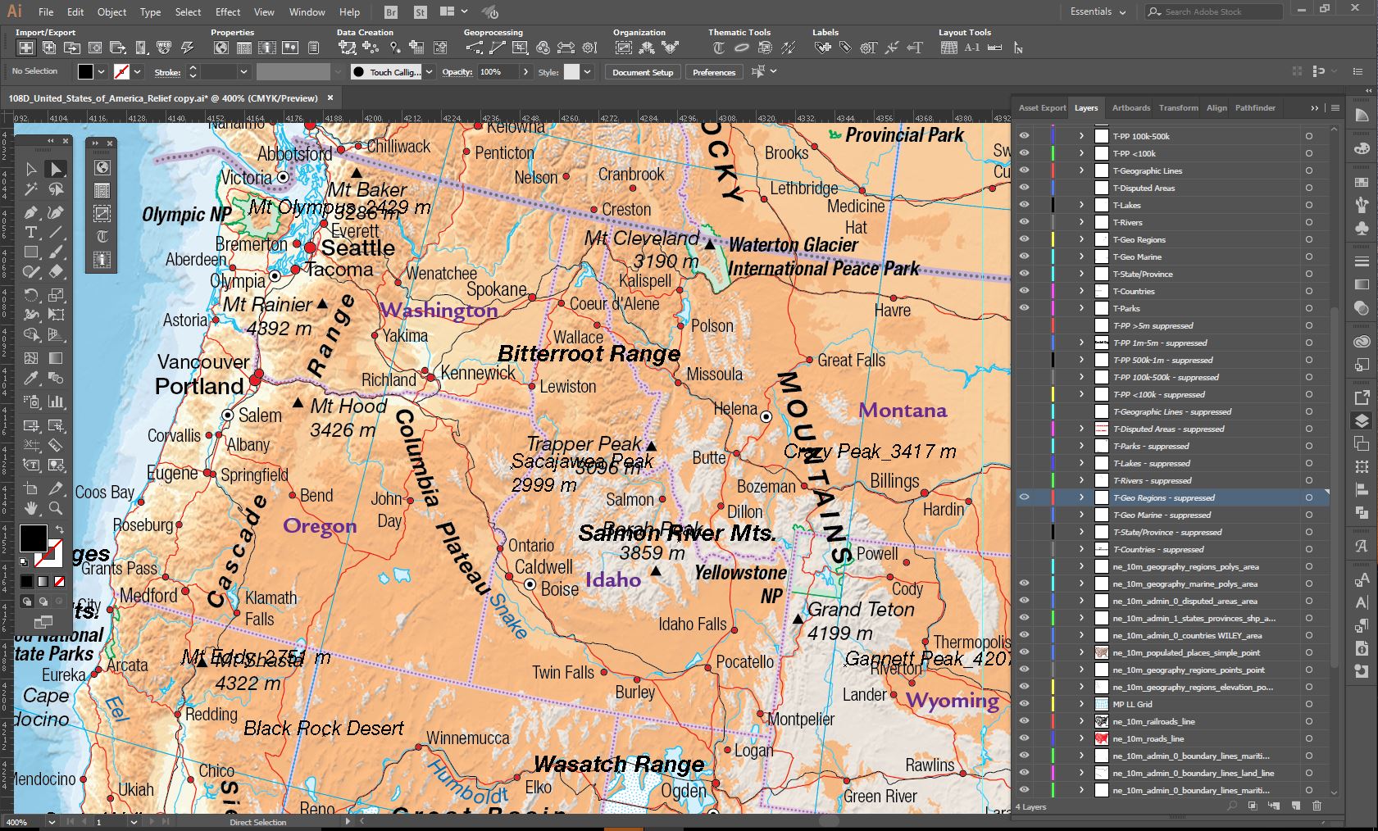Click the stroke swatch in control bar
Image resolution: width=1378 pixels, height=831 pixels.
coord(121,72)
